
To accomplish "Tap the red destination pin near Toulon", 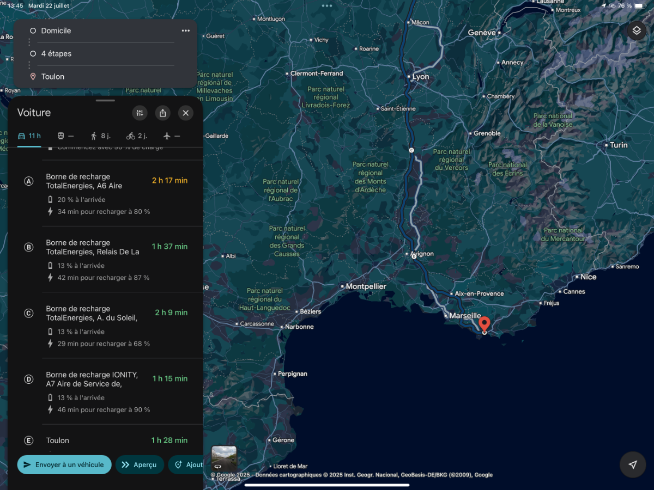I will click(484, 324).
